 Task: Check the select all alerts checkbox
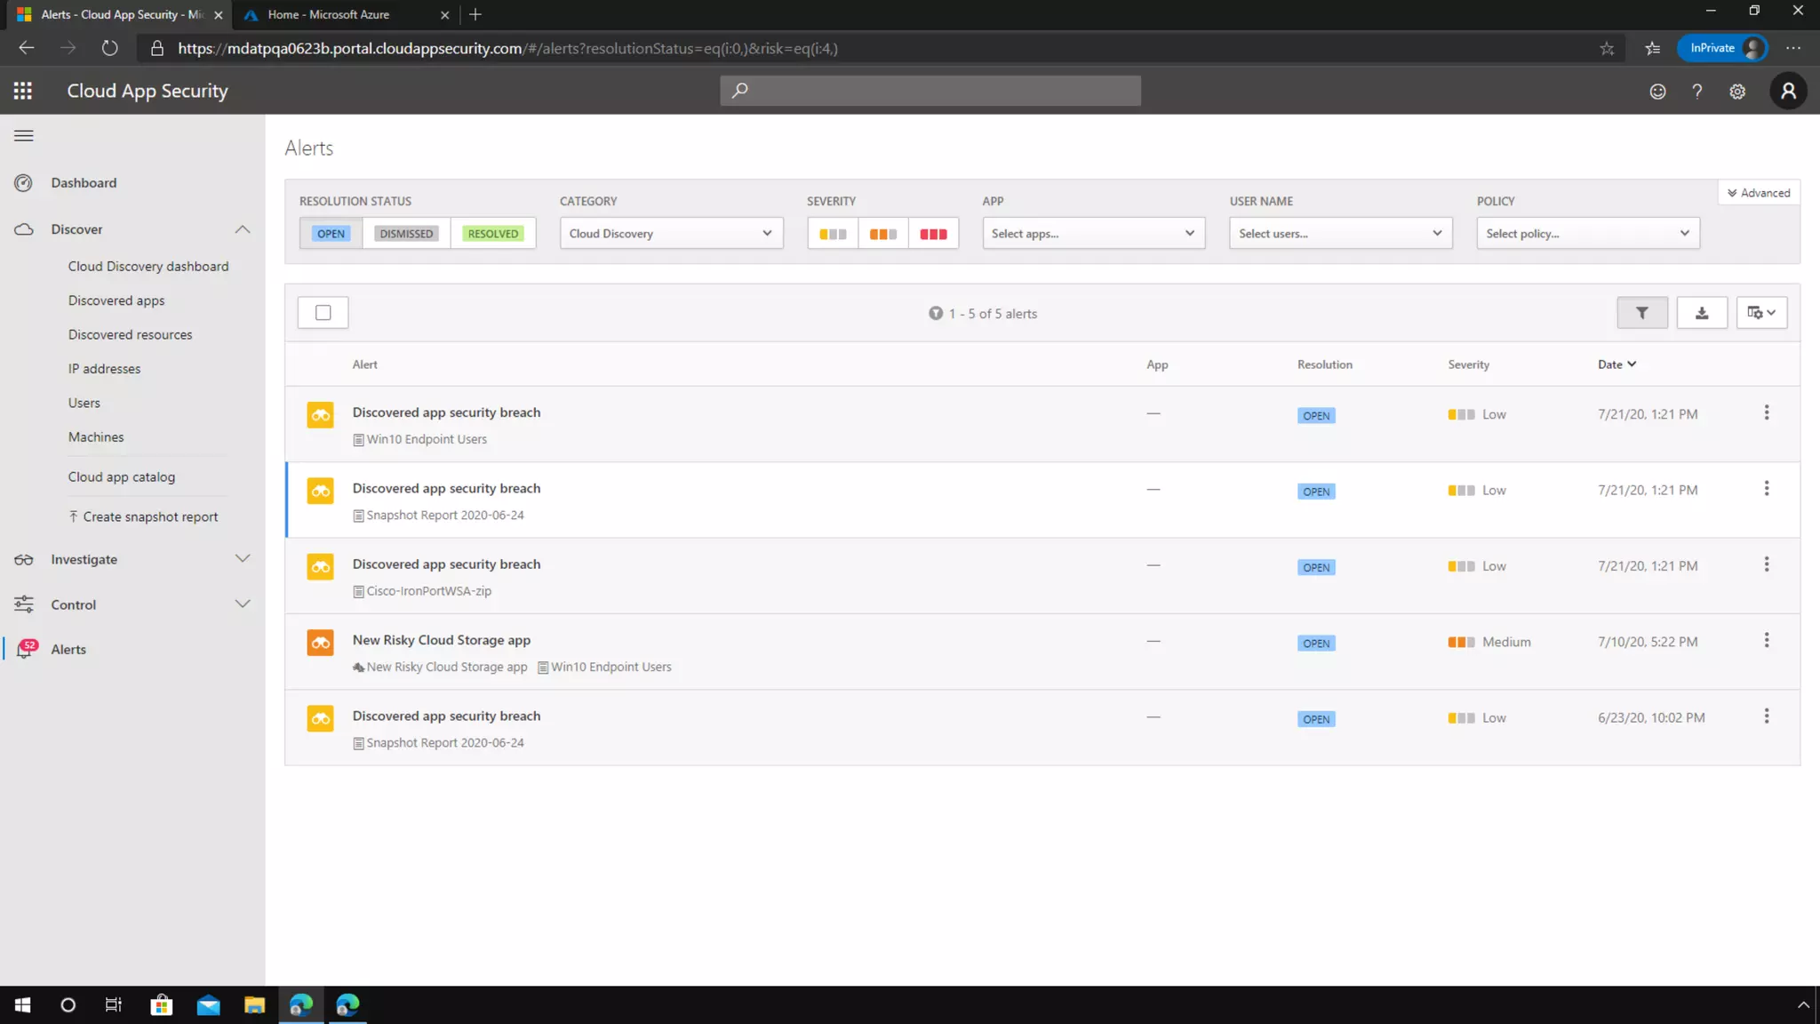pos(323,313)
